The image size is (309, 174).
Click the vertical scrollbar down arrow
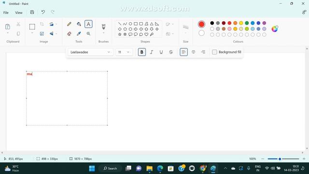point(307,148)
